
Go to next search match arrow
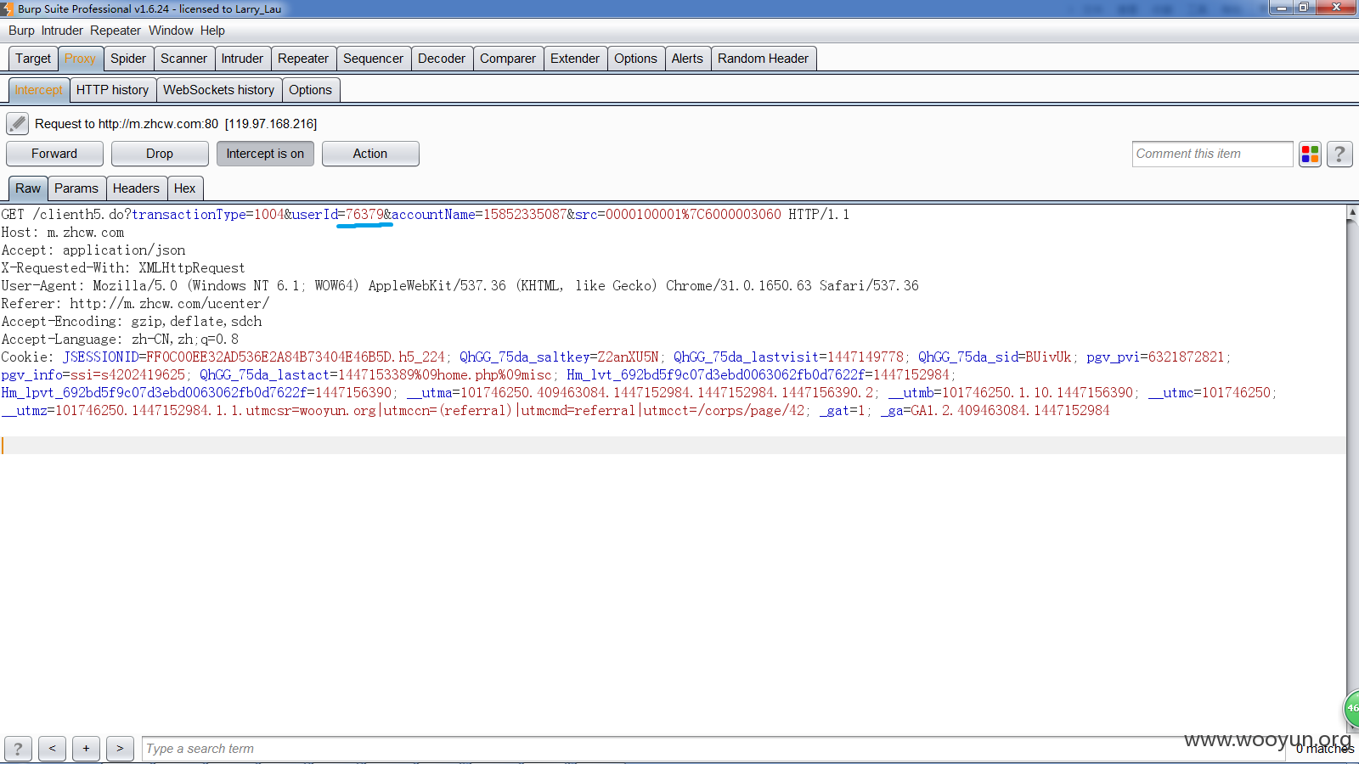120,749
